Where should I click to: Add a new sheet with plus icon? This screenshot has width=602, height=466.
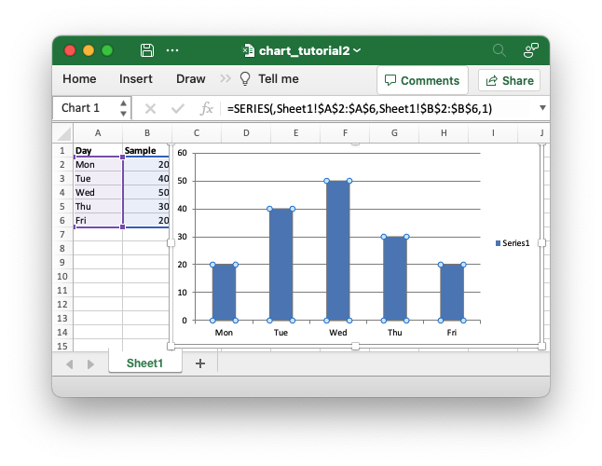(199, 363)
